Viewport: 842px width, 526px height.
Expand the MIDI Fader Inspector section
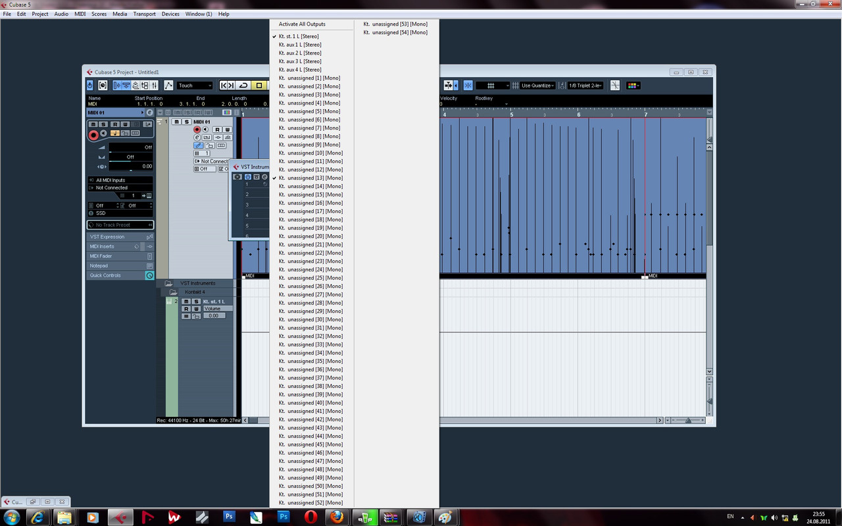click(120, 256)
